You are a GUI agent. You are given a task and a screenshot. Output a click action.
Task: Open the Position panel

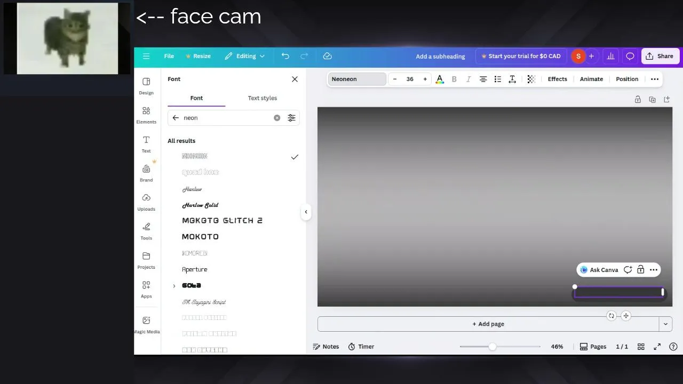coord(627,79)
